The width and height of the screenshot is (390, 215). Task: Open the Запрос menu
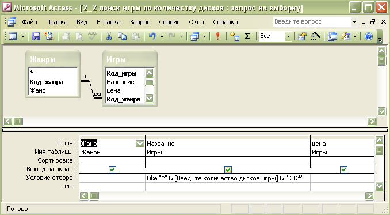(x=140, y=22)
